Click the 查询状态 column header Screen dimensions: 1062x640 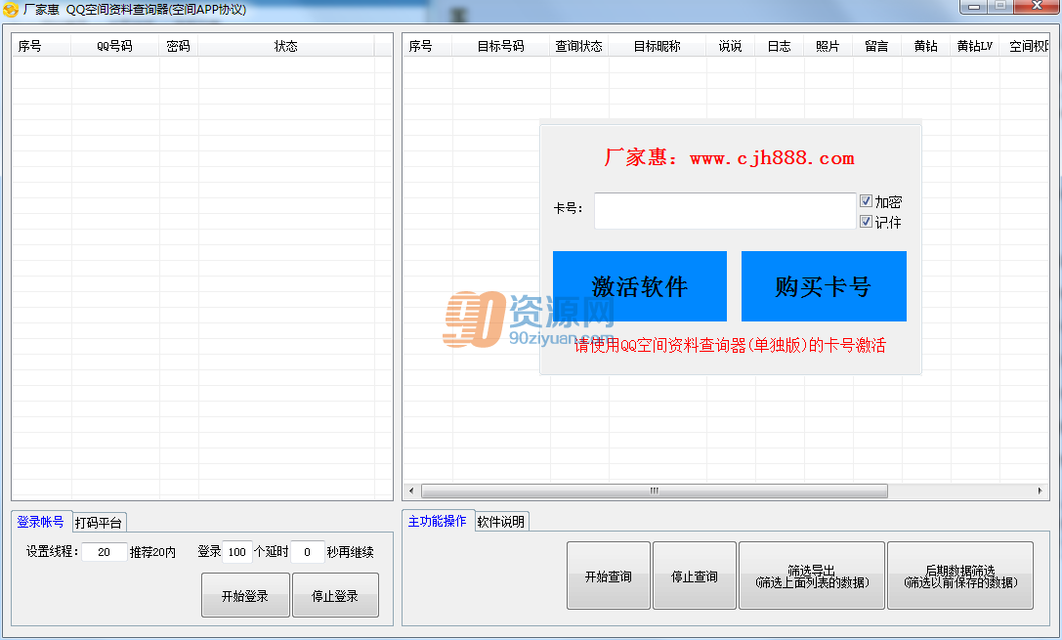point(579,46)
